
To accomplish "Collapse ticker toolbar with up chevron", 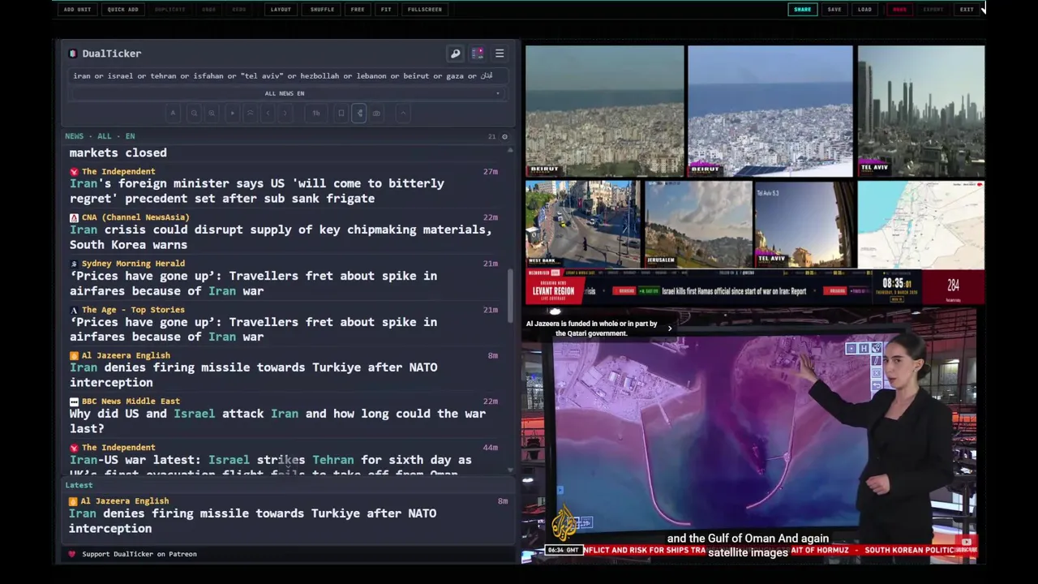I will tap(402, 114).
